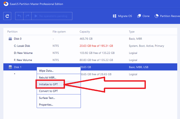The image size is (180, 119).
Task: Click '80.83 GB free of 135.22 GB' text
Action: pos(96,60)
